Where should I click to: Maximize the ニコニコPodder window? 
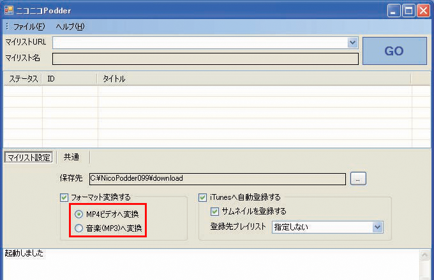pyautogui.click(x=408, y=11)
